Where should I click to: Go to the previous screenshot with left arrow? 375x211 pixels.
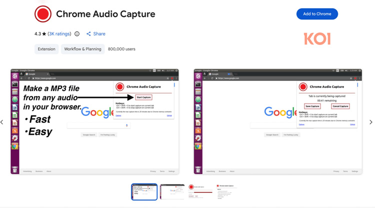click(2, 122)
